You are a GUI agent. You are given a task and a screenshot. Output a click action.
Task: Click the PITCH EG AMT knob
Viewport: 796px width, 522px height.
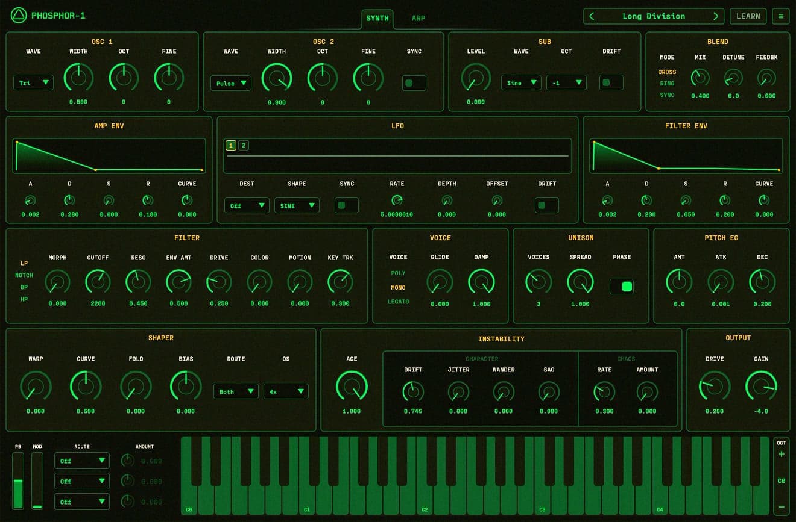679,281
